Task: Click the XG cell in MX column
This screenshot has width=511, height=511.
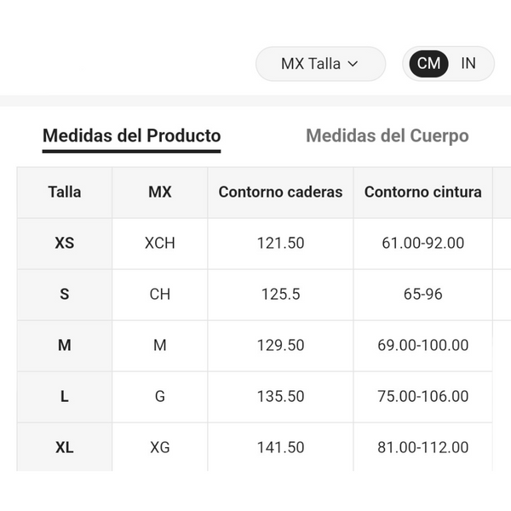Action: pos(160,447)
